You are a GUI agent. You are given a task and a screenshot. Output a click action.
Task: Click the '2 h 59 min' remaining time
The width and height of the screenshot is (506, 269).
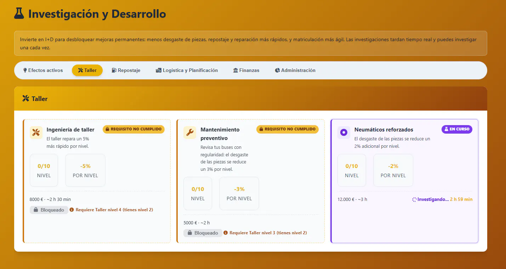pyautogui.click(x=461, y=200)
